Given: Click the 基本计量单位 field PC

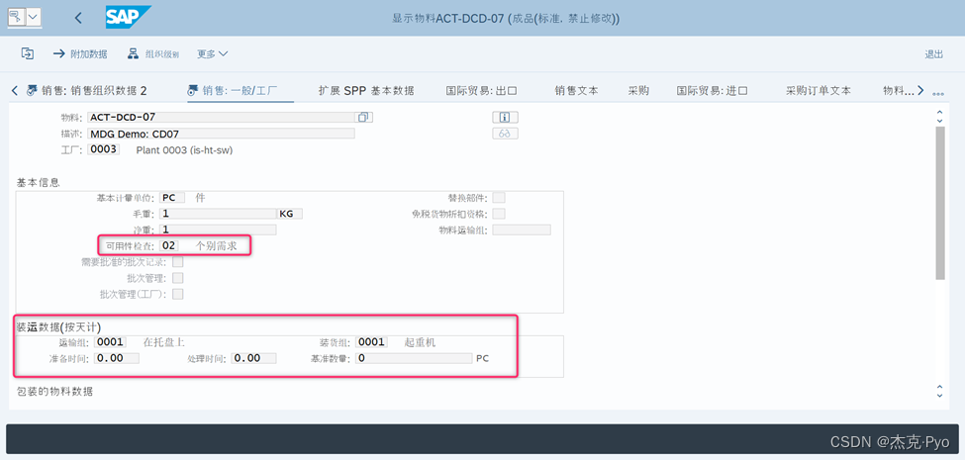Looking at the screenshot, I should [x=171, y=198].
